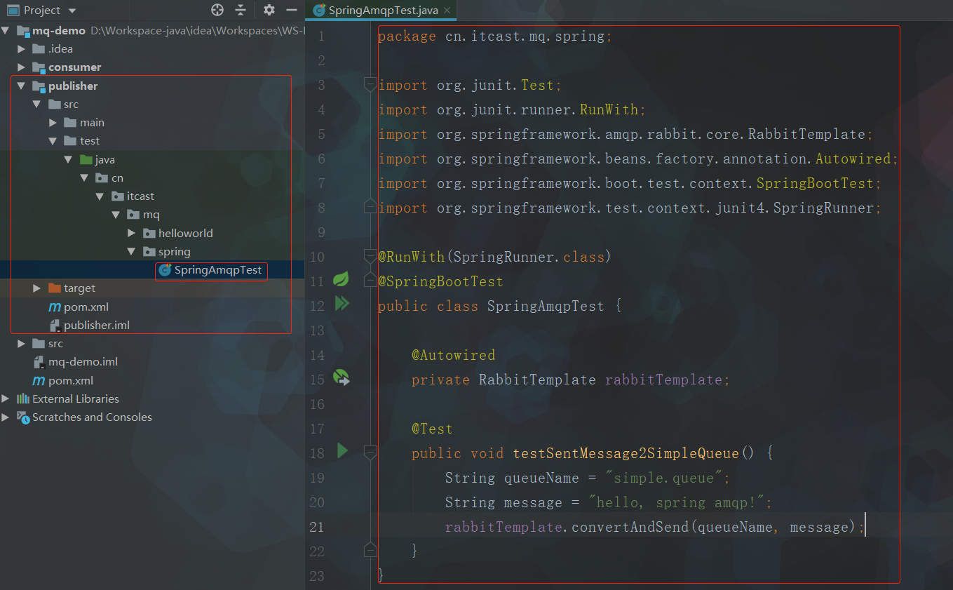Expand the .idea folder arrow

pos(22,48)
